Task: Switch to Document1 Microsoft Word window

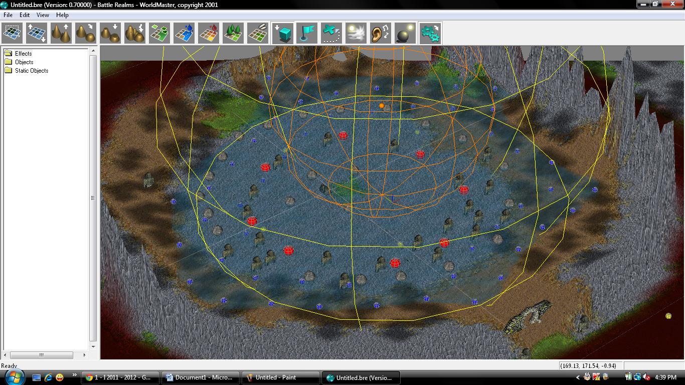Action: click(201, 377)
